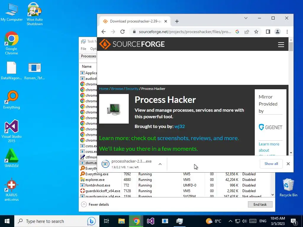This screenshot has width=303, height=227.
Task: Open File Explorer from taskbar
Action: click(x=122, y=221)
